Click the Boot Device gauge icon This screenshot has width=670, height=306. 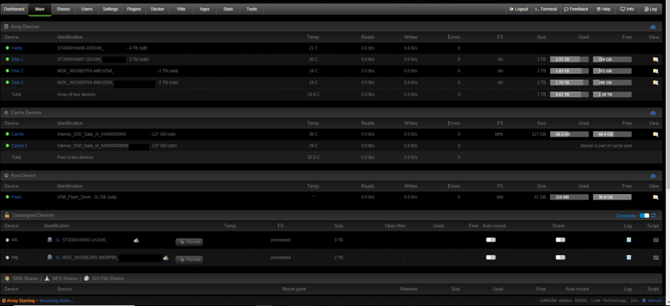pos(653,176)
